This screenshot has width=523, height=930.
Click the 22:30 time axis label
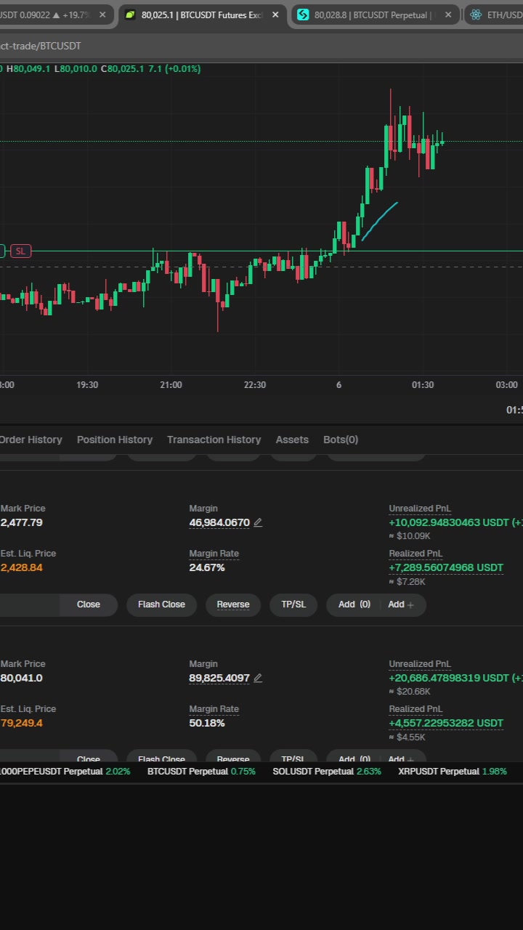click(255, 385)
